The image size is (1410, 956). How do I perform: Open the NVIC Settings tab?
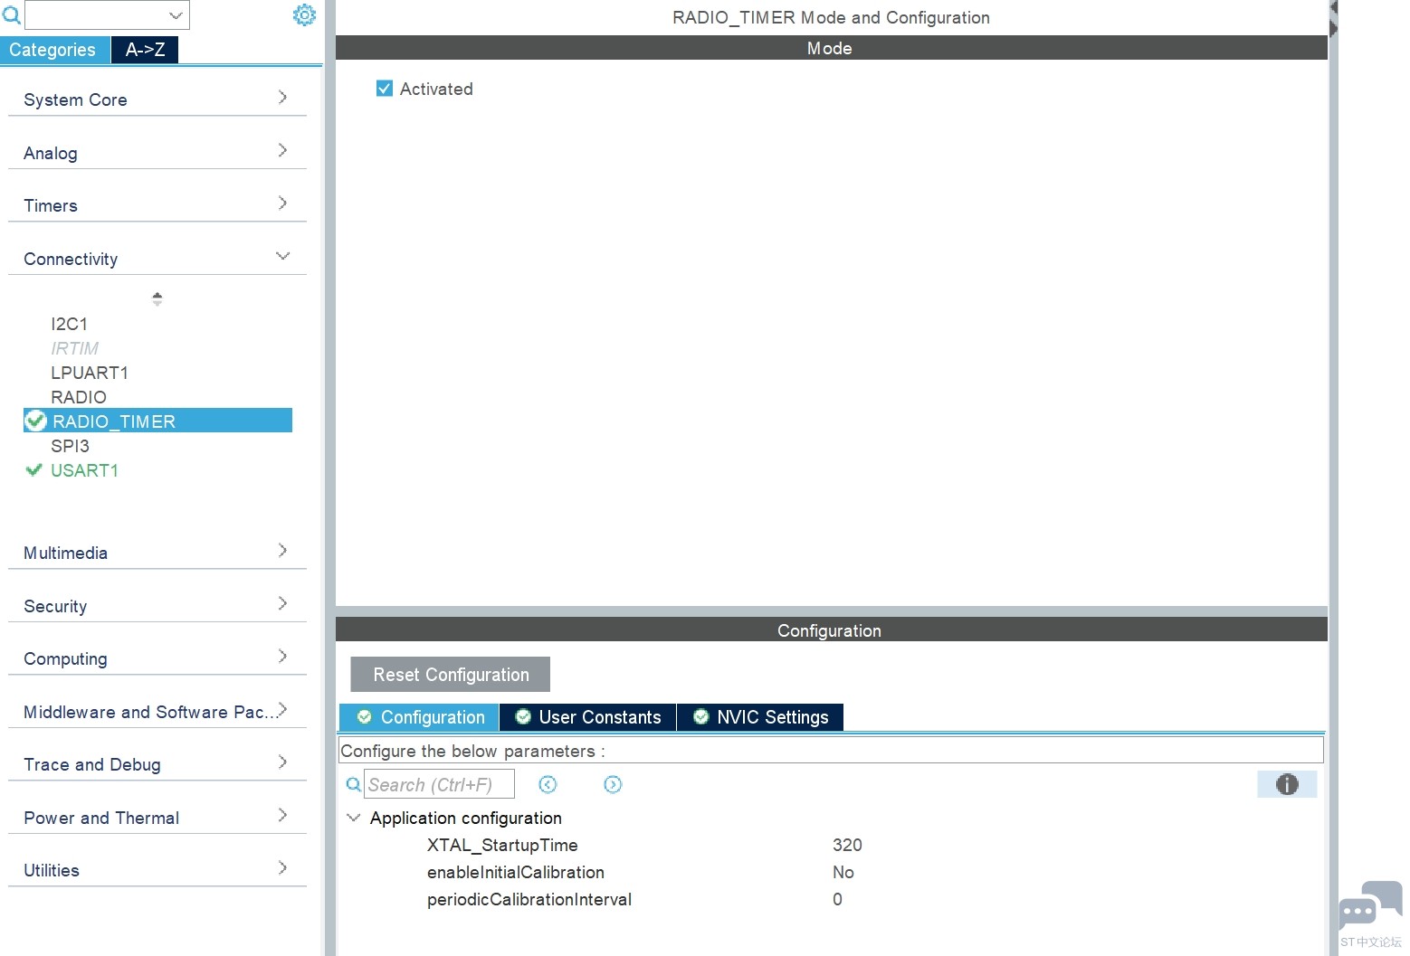click(x=760, y=717)
